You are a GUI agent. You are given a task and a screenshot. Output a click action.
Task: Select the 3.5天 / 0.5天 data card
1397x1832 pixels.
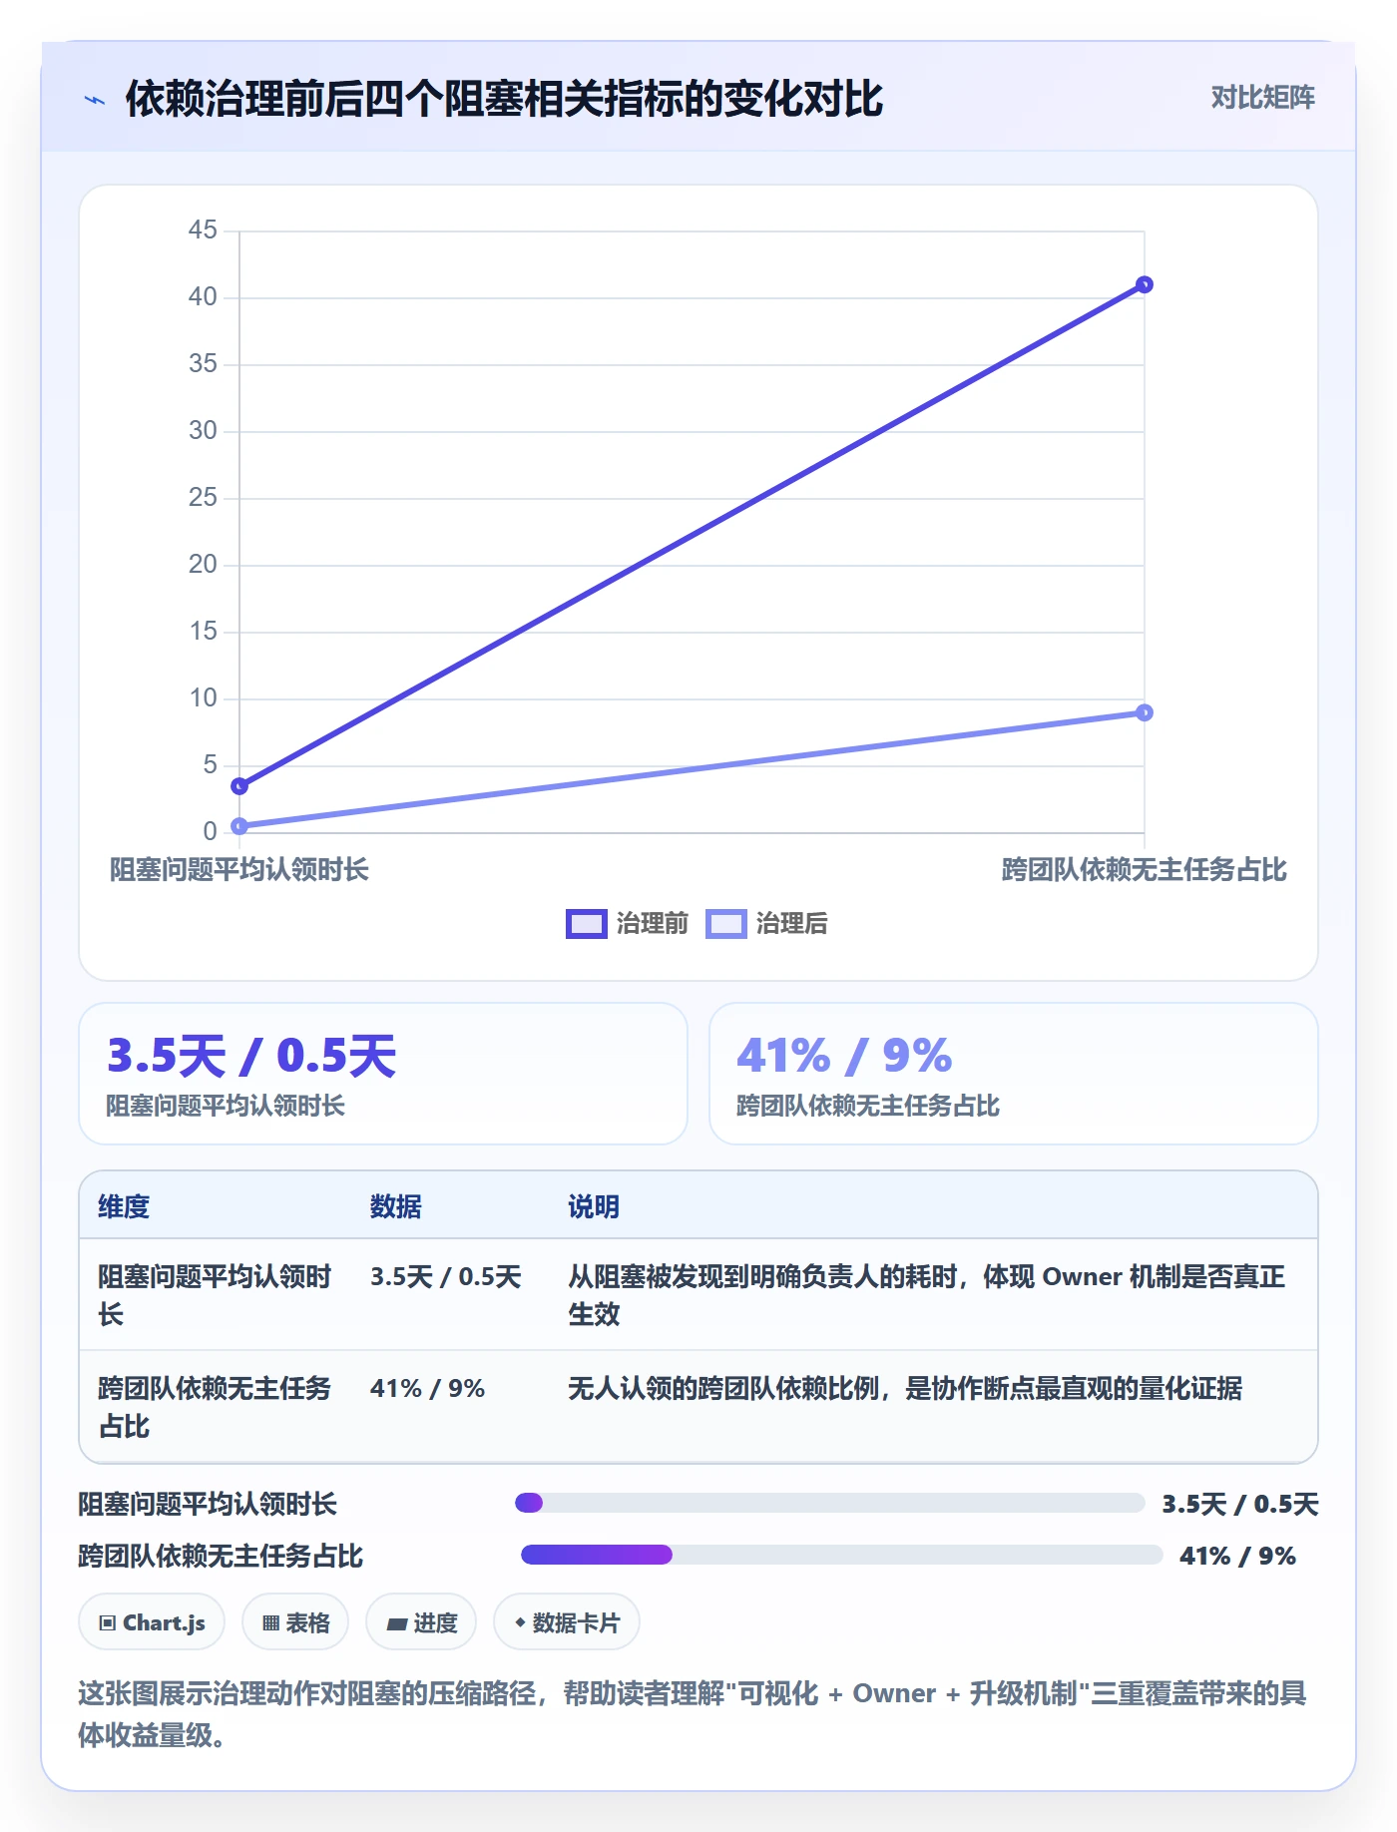tap(383, 1074)
